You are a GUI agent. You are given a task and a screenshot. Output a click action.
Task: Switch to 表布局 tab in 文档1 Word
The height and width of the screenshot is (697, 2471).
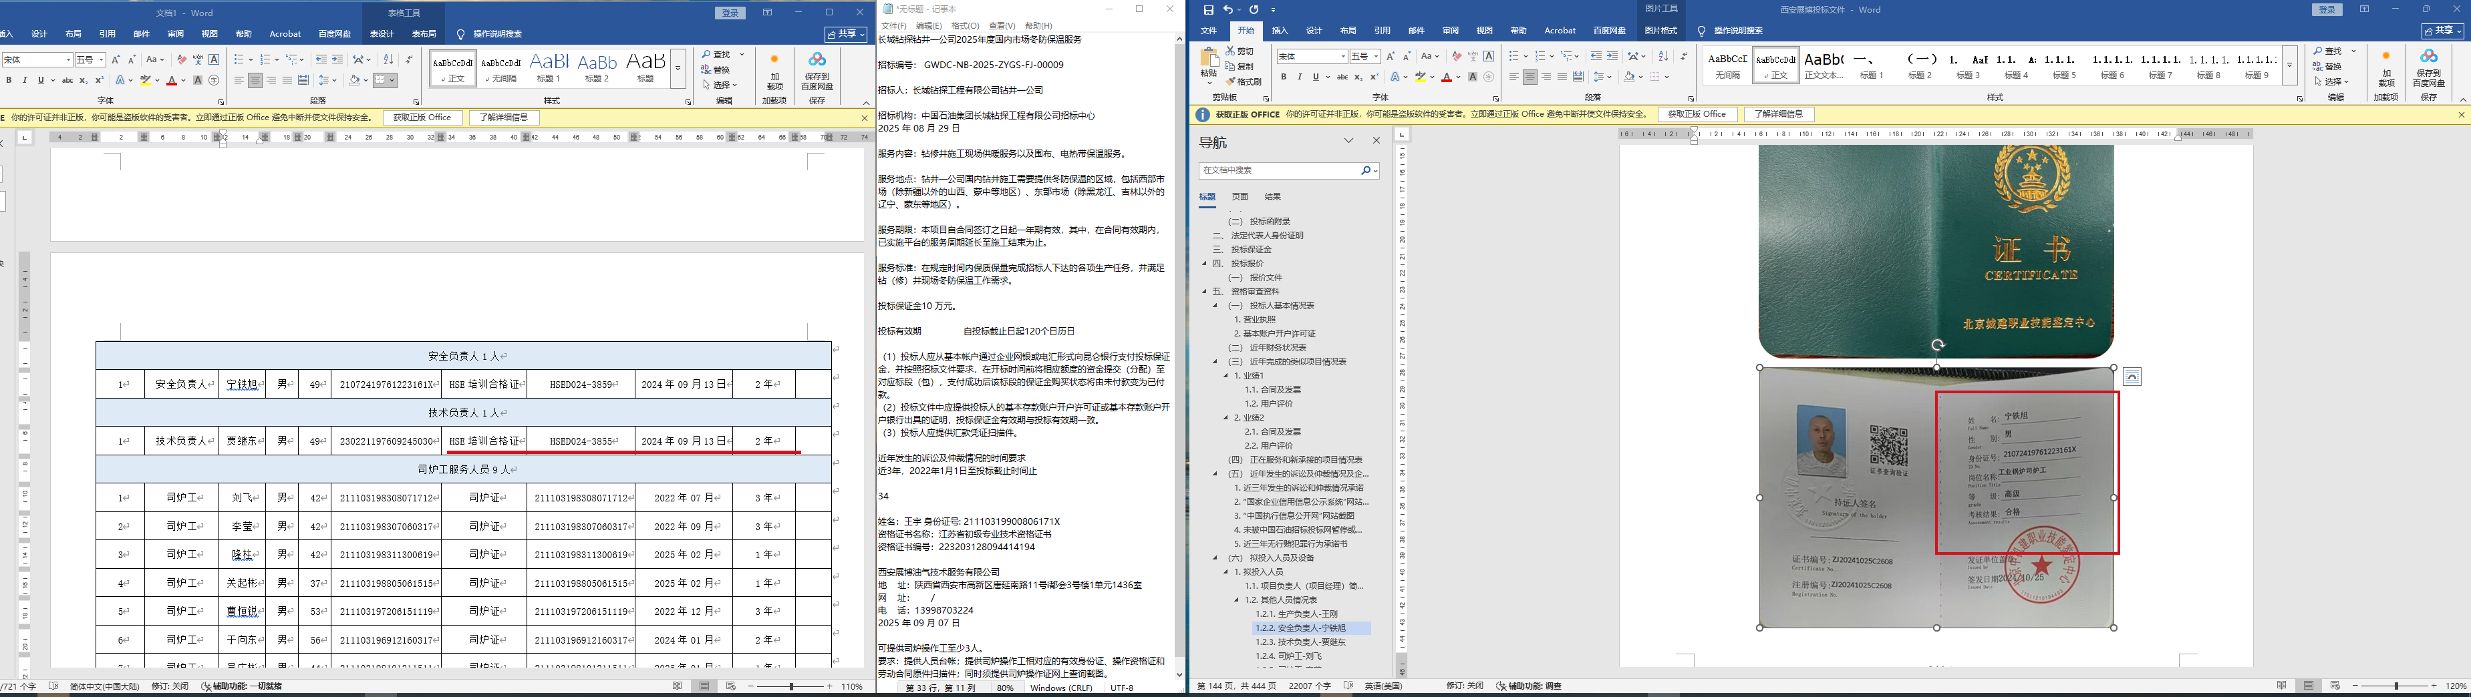[x=424, y=33]
